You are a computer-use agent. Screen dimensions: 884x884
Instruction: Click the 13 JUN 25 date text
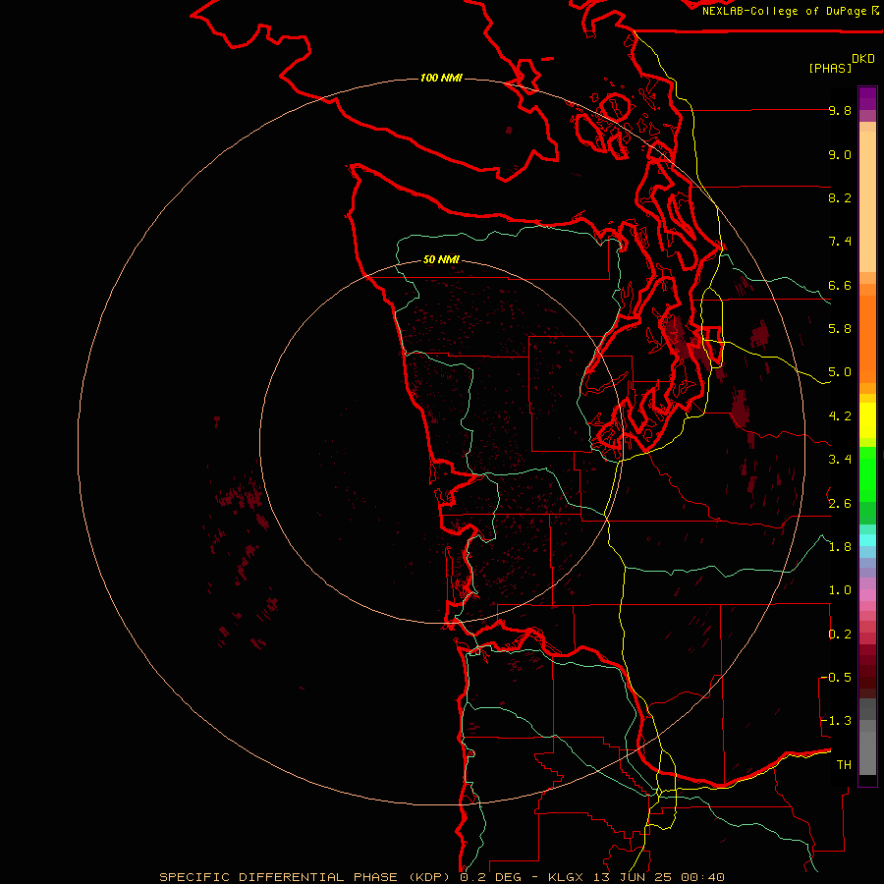coord(632,877)
